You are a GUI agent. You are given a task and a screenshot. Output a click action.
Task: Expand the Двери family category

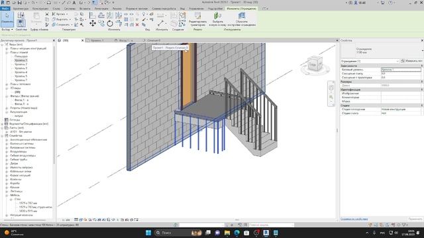coord(7,163)
